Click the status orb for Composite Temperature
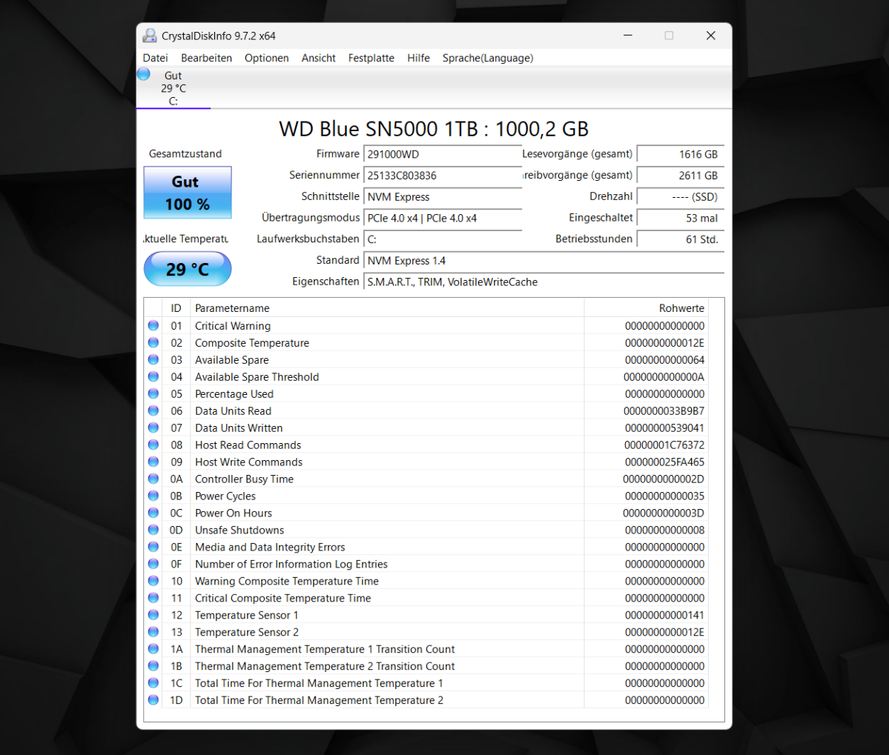The height and width of the screenshot is (755, 889). point(153,342)
